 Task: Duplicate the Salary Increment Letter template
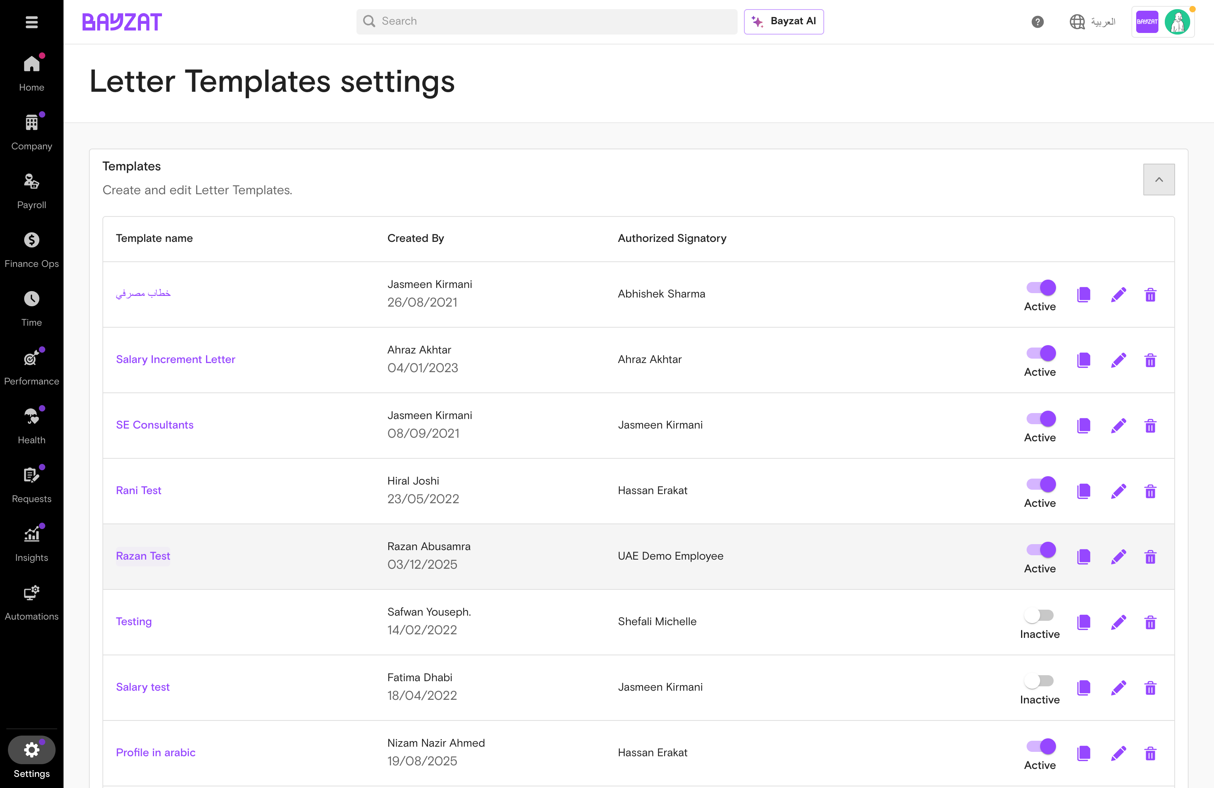(x=1083, y=360)
